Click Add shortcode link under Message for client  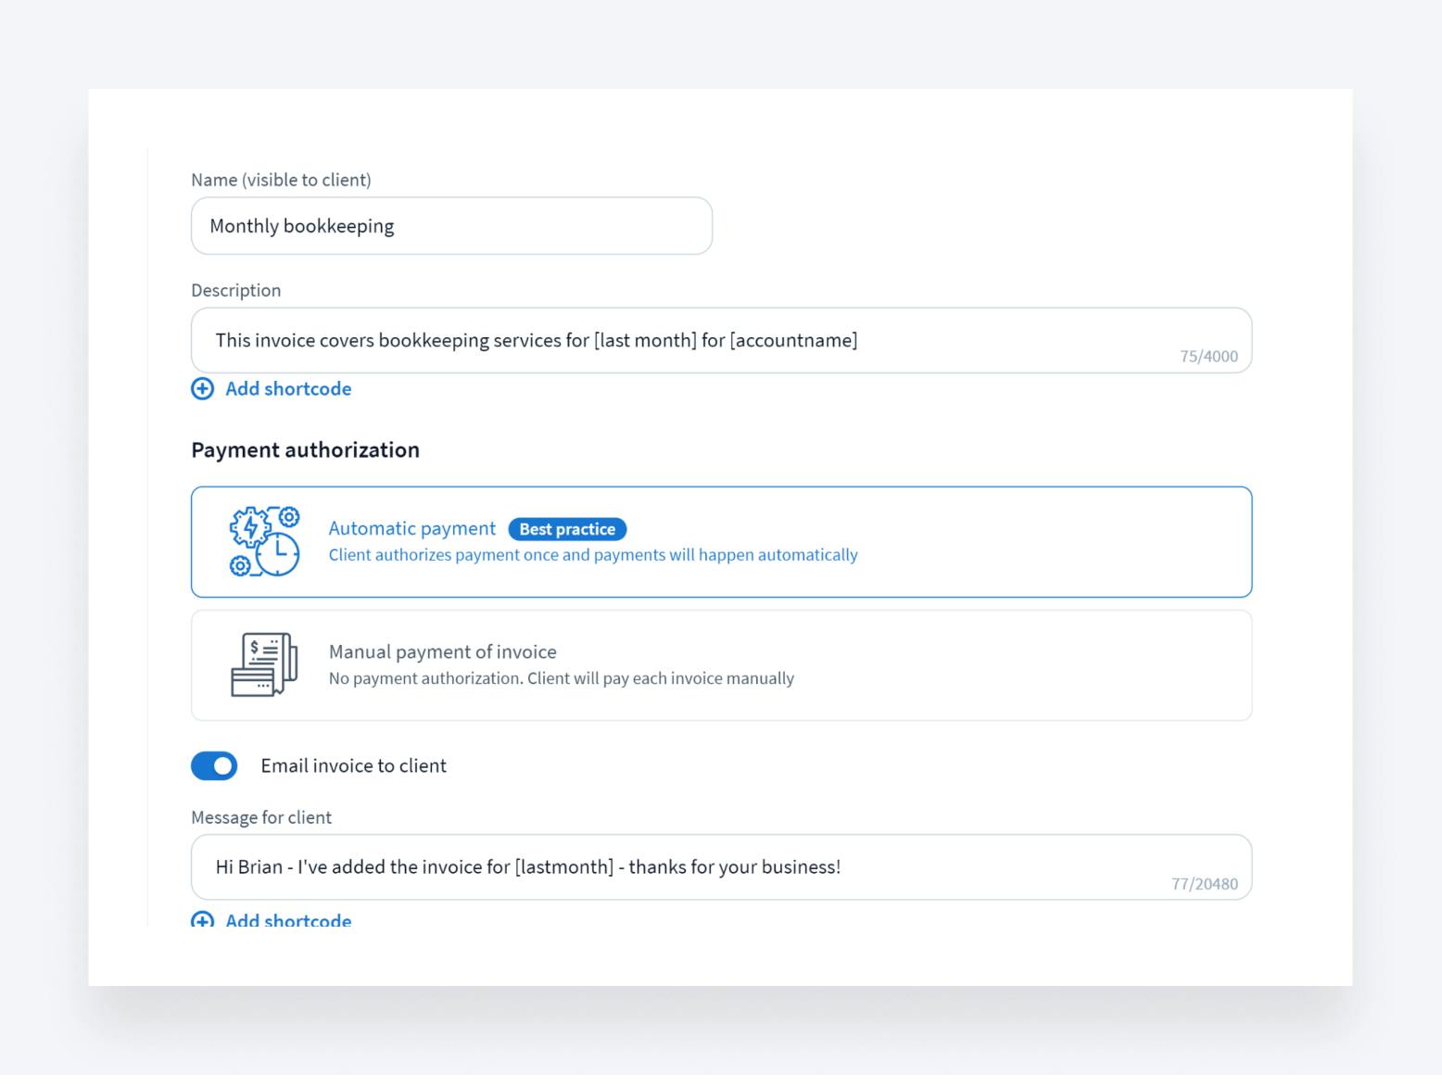click(288, 920)
